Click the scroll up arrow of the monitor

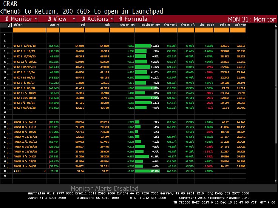[276, 26]
